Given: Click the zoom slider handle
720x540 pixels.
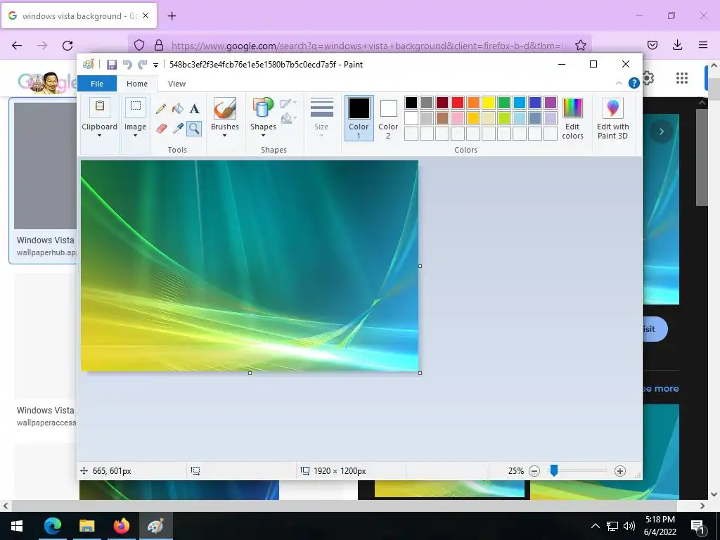Looking at the screenshot, I should click(554, 470).
